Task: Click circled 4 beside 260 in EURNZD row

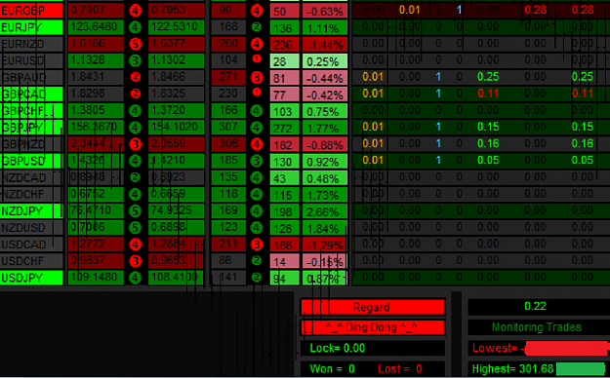Action: (257, 44)
